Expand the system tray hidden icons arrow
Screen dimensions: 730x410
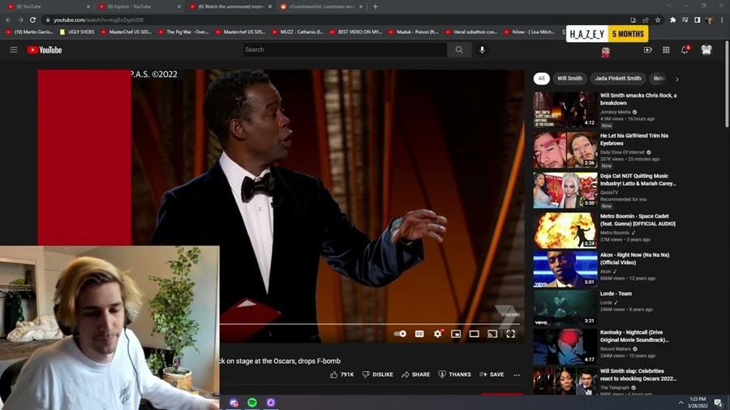tap(681, 402)
